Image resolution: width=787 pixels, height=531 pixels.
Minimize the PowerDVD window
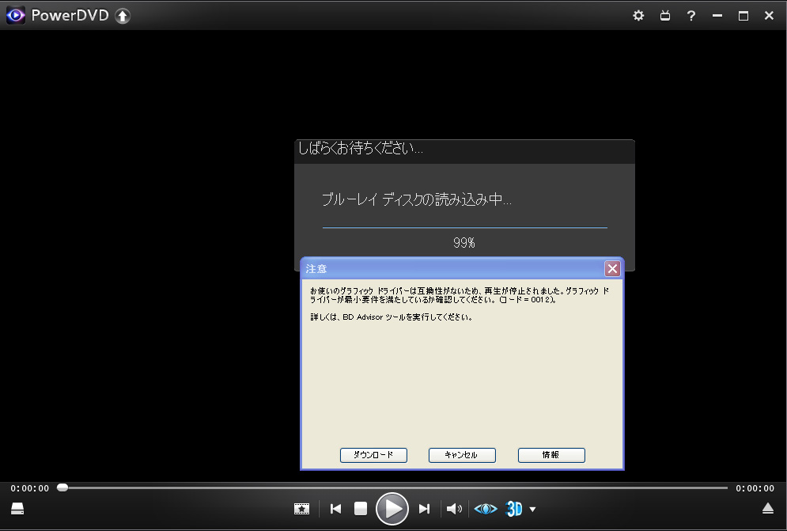coord(717,16)
